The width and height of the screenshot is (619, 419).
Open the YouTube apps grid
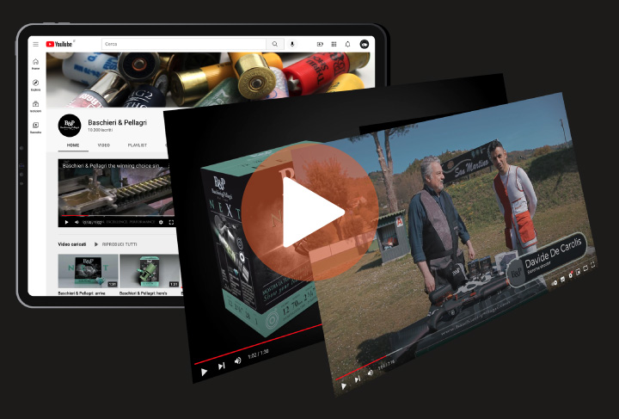(x=334, y=44)
